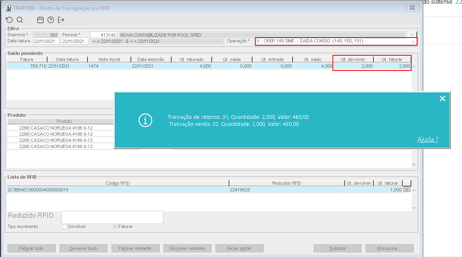Viewport: 462px width, 257px height.
Task: Click the Reduzido RFID input field
Action: (112, 217)
